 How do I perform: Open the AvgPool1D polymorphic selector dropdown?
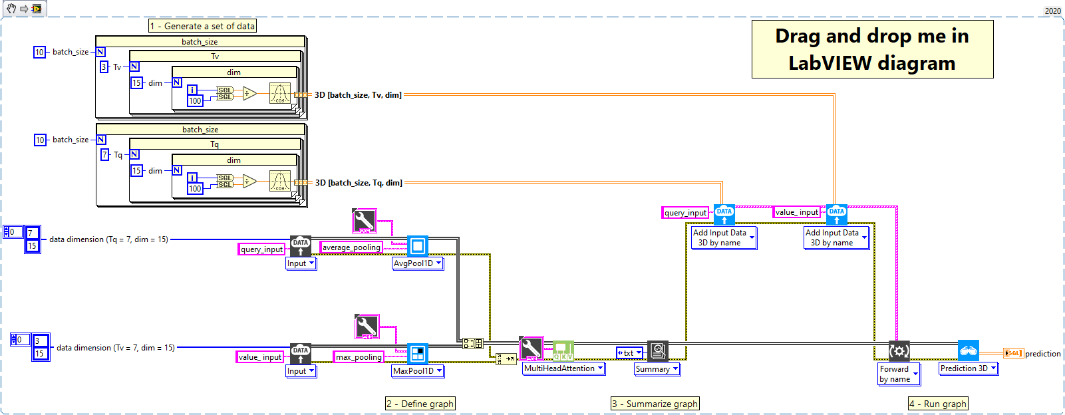(438, 263)
